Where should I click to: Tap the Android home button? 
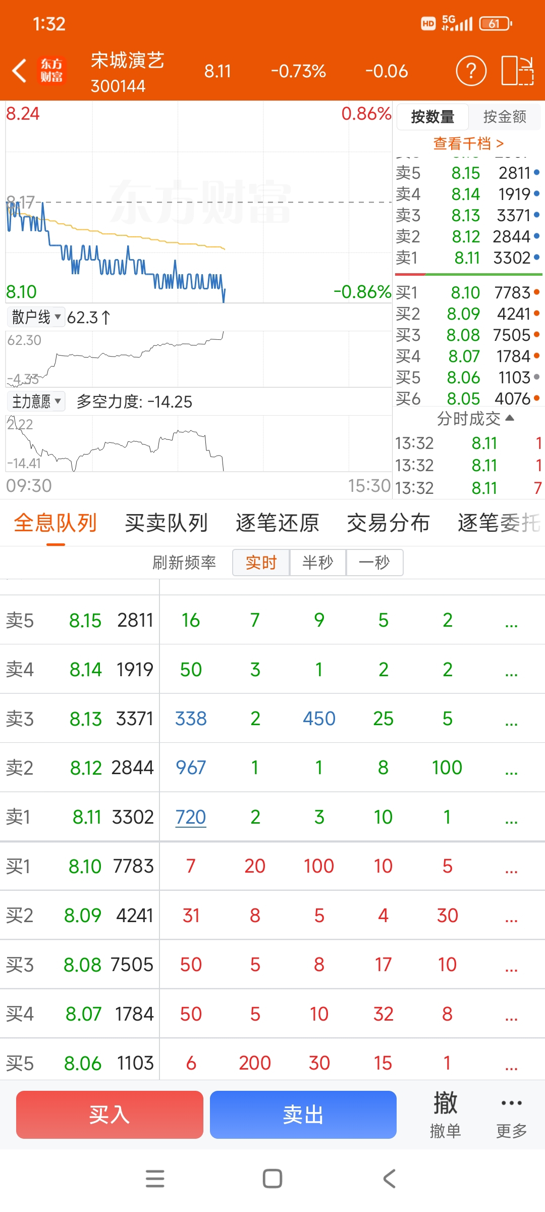coord(272,1179)
